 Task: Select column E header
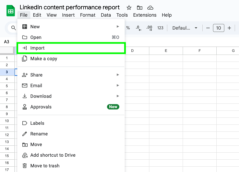166,51
